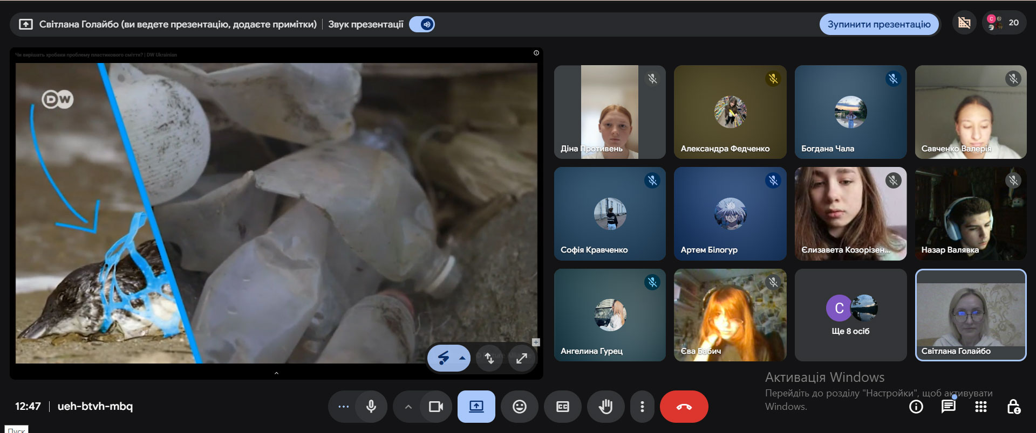Toggle the camera button
Viewport: 1036px width, 433px height.
pyautogui.click(x=435, y=407)
